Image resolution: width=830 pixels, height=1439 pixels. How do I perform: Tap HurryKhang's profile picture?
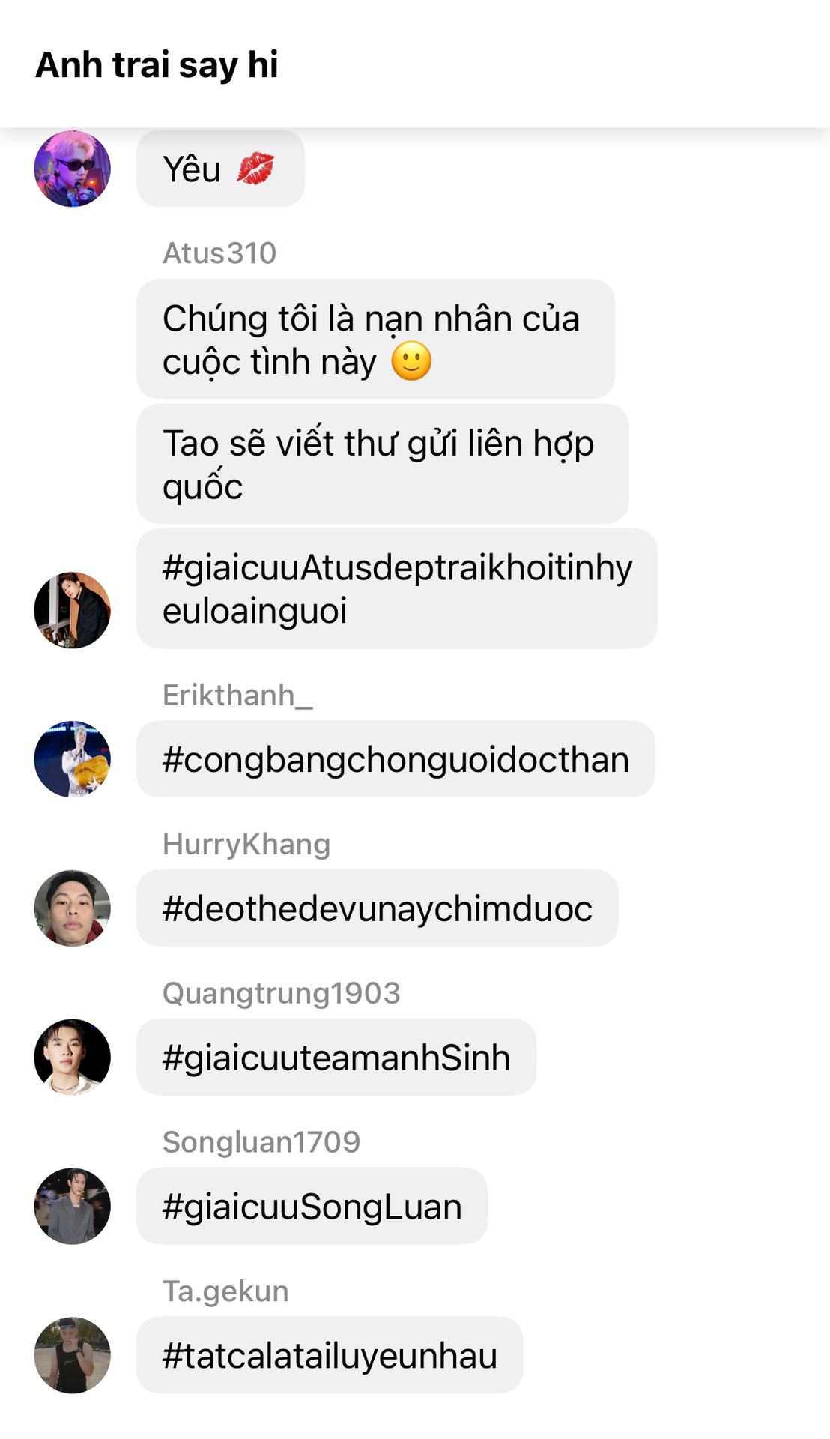click(72, 908)
